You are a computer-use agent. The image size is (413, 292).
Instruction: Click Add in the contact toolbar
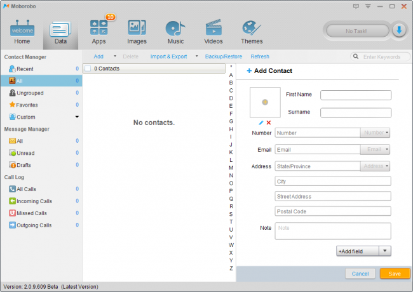[x=98, y=56]
